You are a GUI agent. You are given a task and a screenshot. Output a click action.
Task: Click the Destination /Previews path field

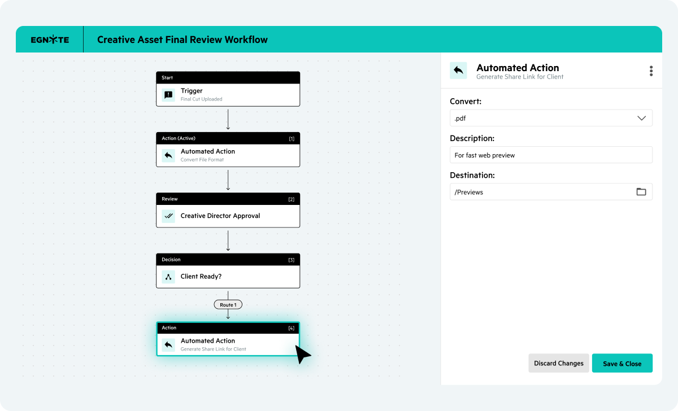[551, 192]
